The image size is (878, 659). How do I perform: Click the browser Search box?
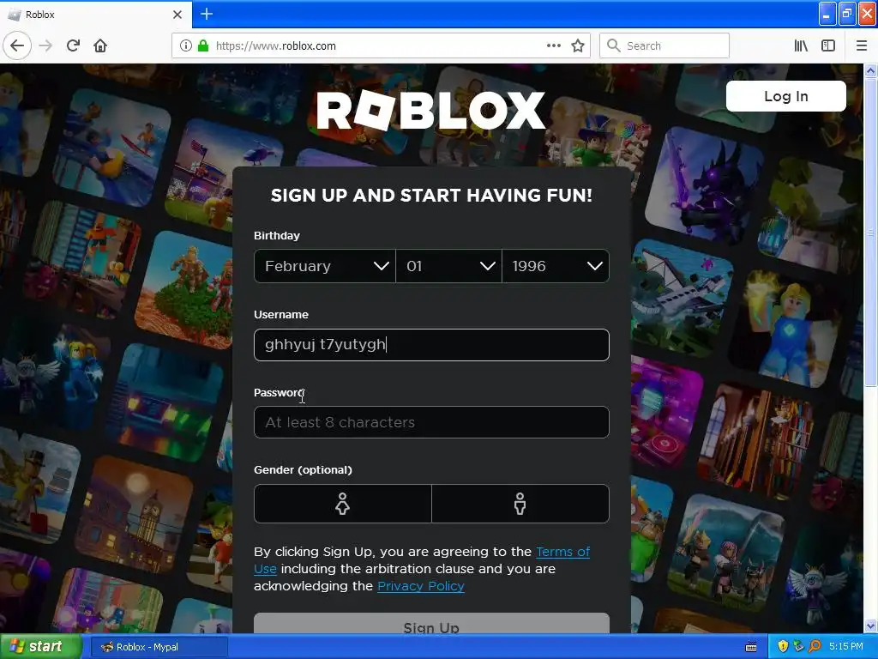tap(665, 46)
